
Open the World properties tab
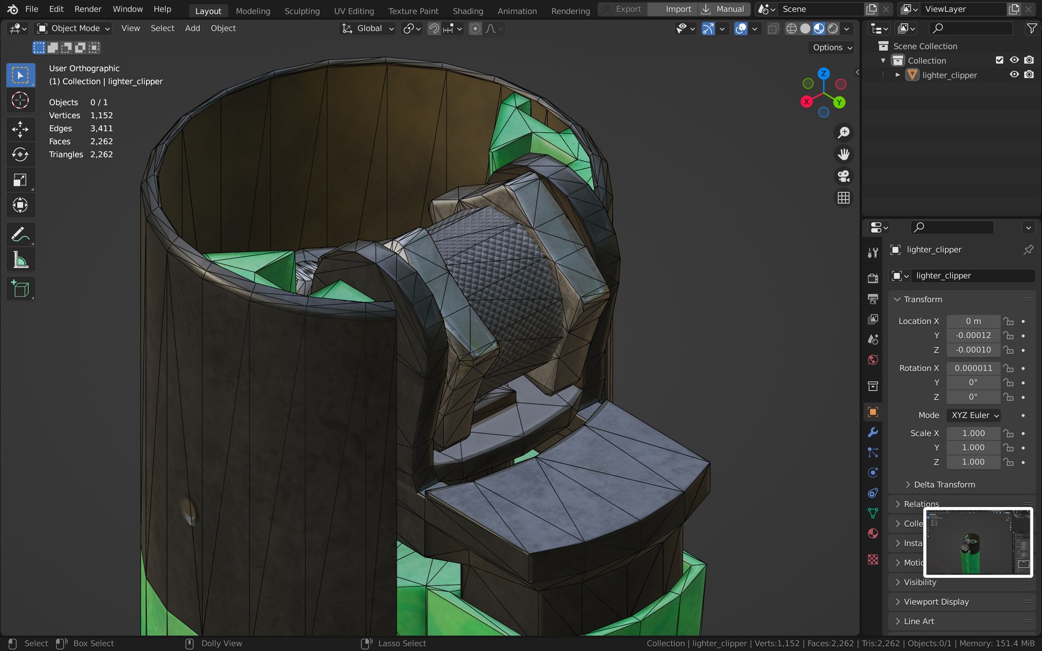[x=873, y=360]
